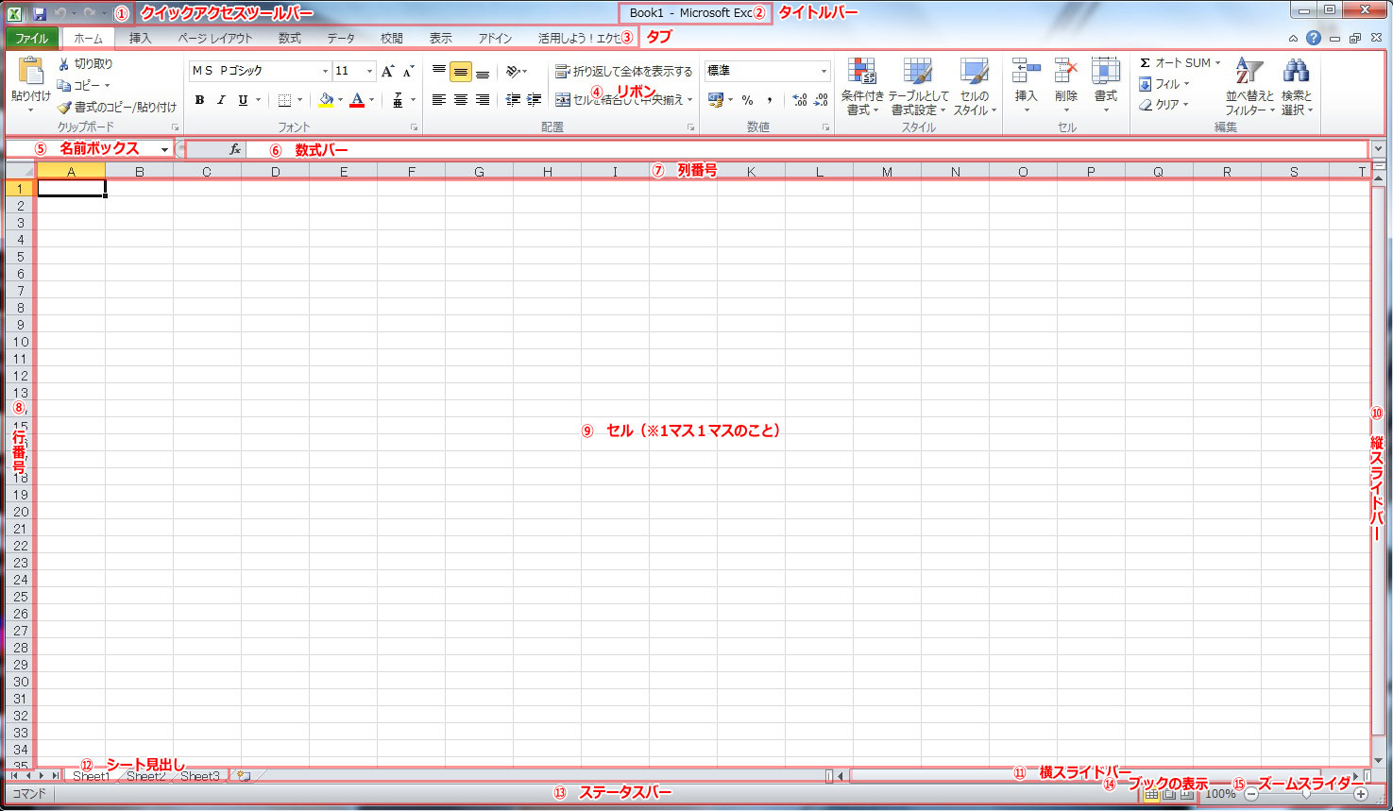
Task: Click Zoom Out minus button
Action: tap(1251, 794)
